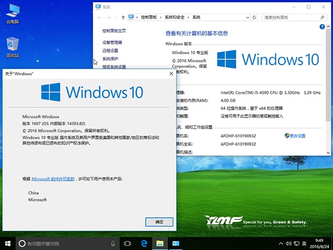
Task: Select the This PC desktop icon
Action: (x=12, y=14)
